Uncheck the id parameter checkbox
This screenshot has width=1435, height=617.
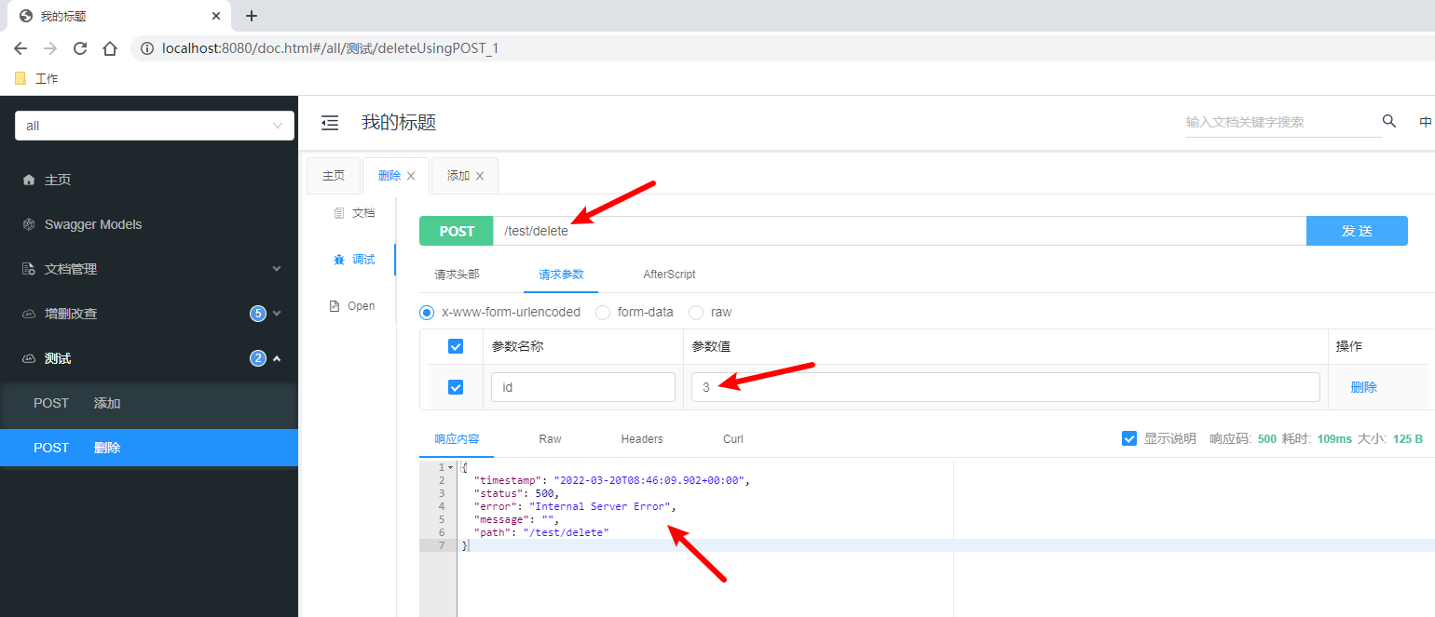(456, 387)
